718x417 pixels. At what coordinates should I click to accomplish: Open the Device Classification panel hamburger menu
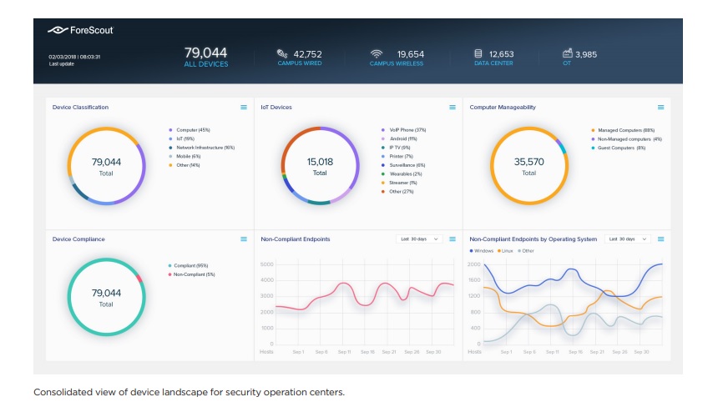[244, 108]
